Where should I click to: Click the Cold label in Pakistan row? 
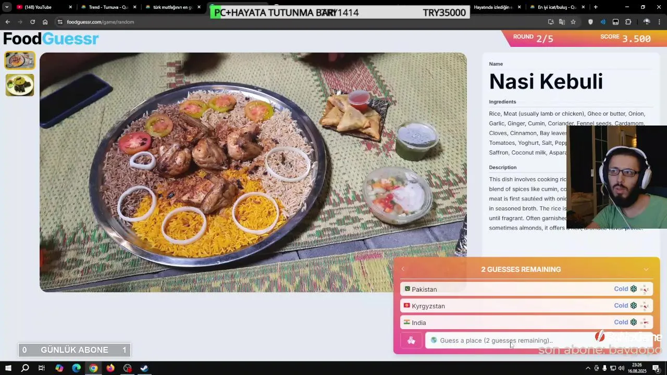coord(621,289)
